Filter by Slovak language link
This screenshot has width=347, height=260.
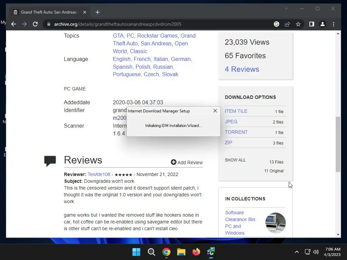coord(170,74)
